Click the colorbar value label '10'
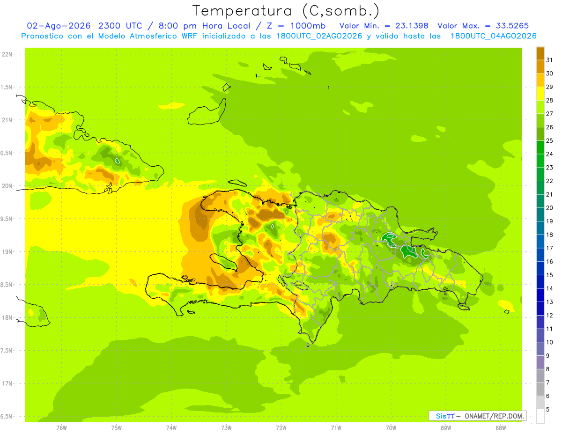 pyautogui.click(x=550, y=342)
